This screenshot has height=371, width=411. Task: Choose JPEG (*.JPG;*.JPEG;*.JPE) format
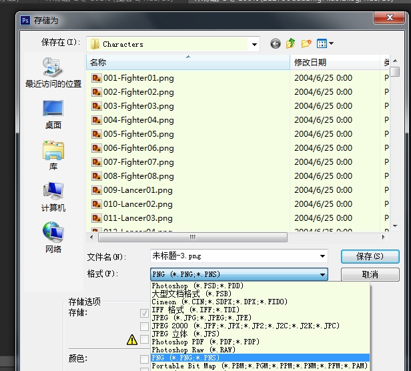[x=260, y=318]
